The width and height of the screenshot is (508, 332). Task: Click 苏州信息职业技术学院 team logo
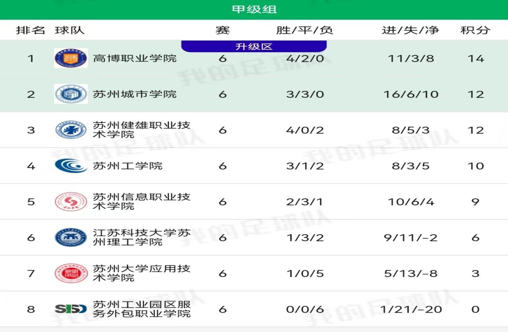coord(71,201)
